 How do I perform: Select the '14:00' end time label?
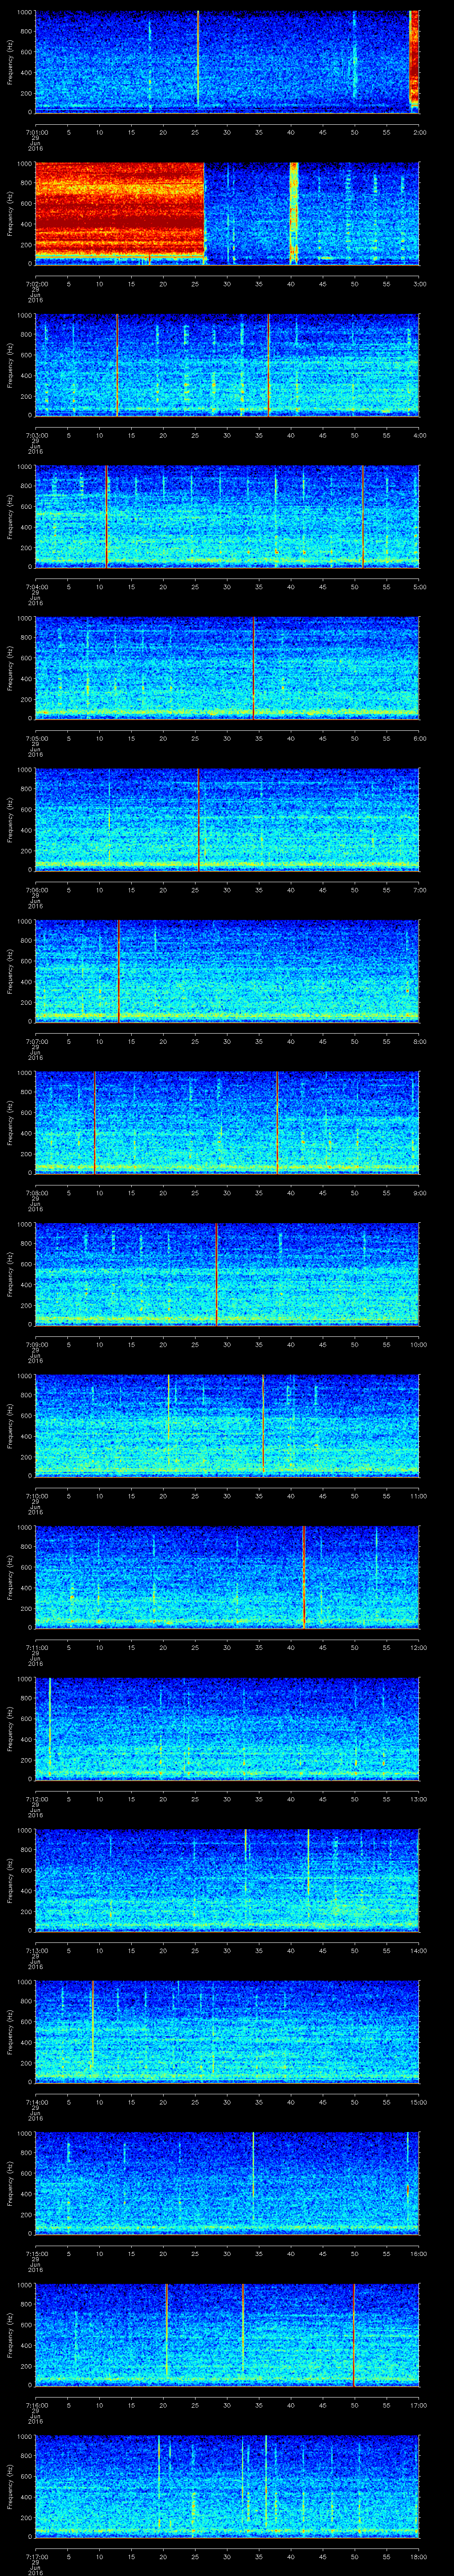click(418, 1950)
